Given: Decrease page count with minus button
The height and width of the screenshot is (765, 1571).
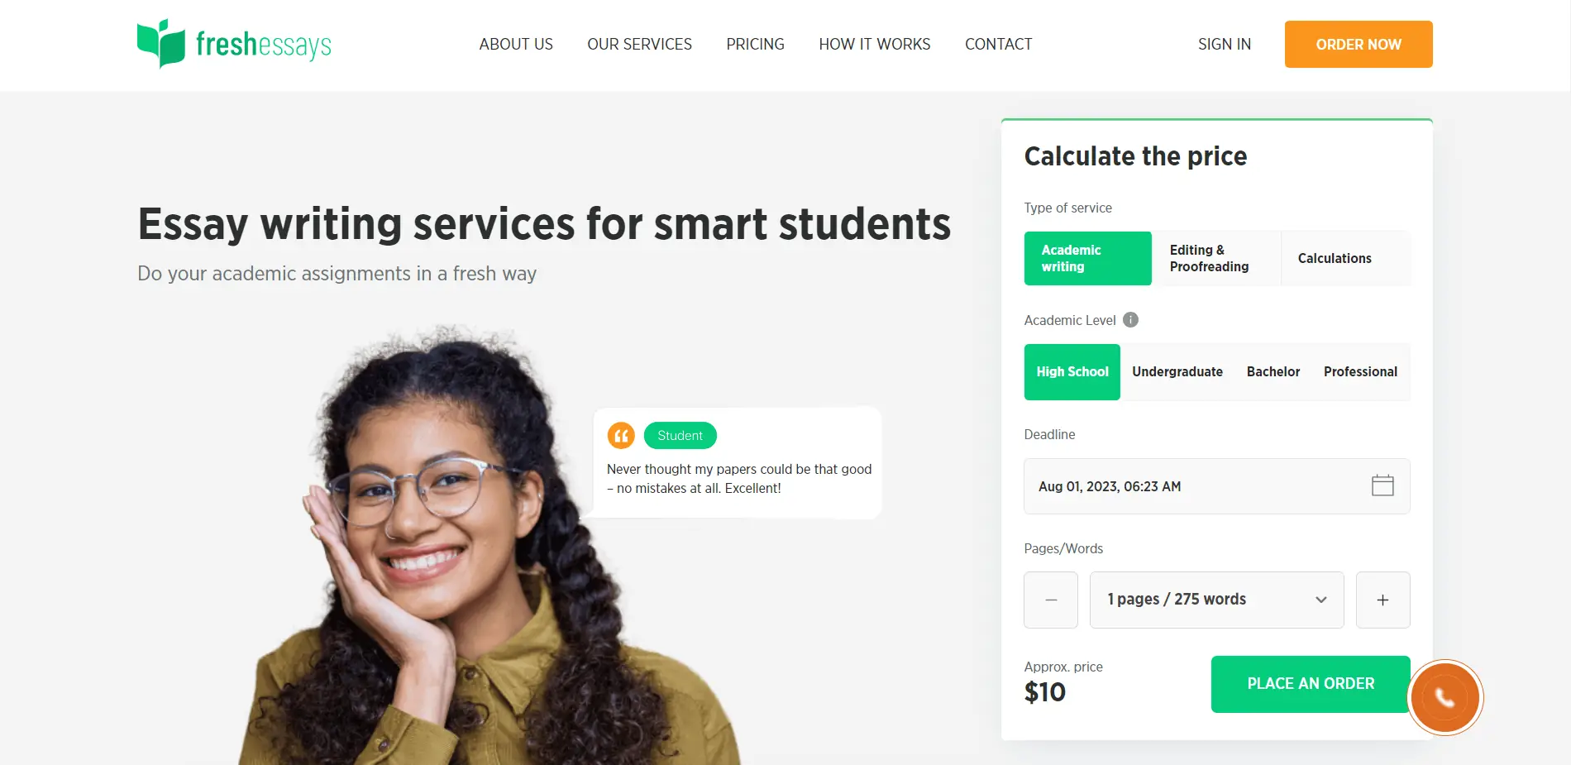Looking at the screenshot, I should click(1051, 600).
